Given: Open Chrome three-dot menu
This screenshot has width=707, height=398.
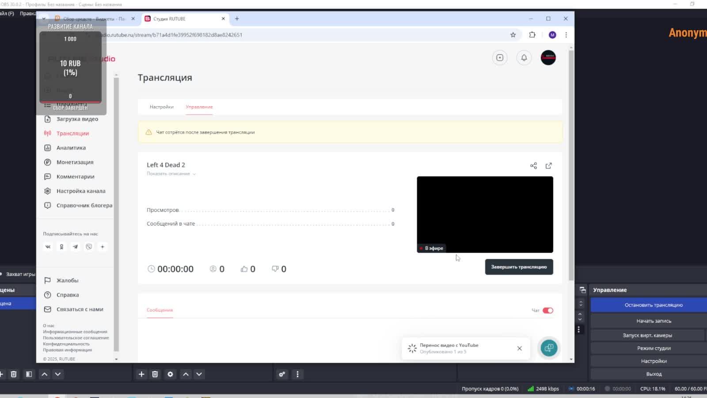Looking at the screenshot, I should click(x=566, y=35).
